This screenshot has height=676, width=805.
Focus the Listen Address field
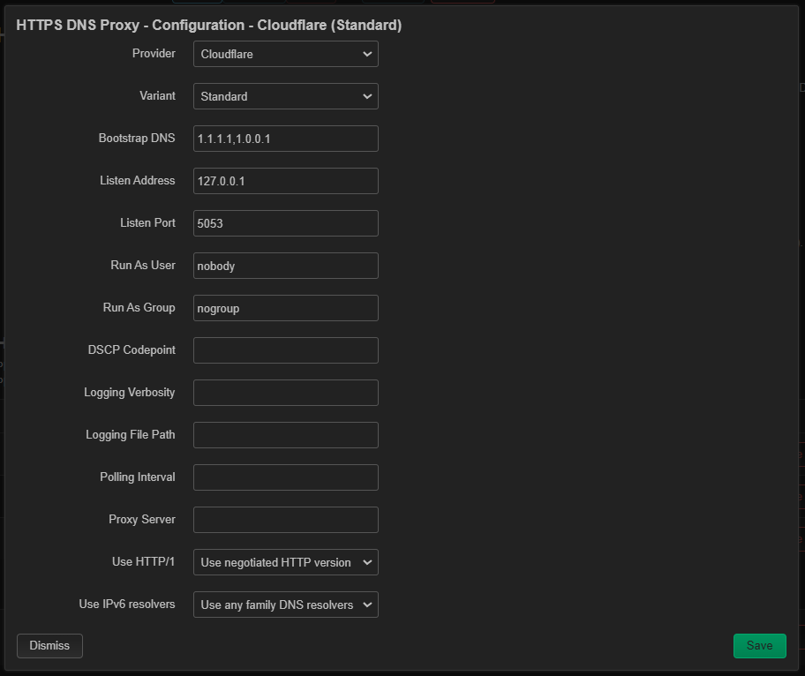pyautogui.click(x=285, y=181)
